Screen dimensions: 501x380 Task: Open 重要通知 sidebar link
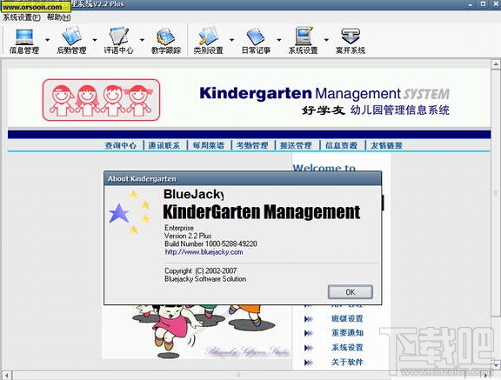(347, 333)
